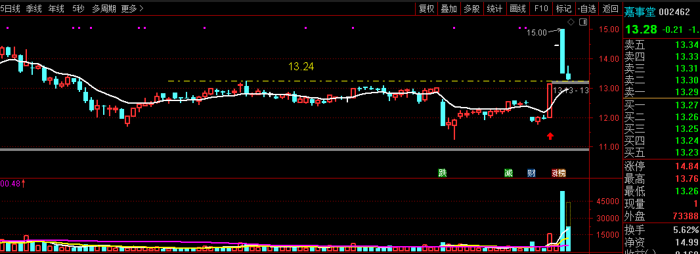Image resolution: width=700 pixels, height=254 pixels.
Task: Click the 涨停 limit-up value 14.84
Action: coord(687,167)
